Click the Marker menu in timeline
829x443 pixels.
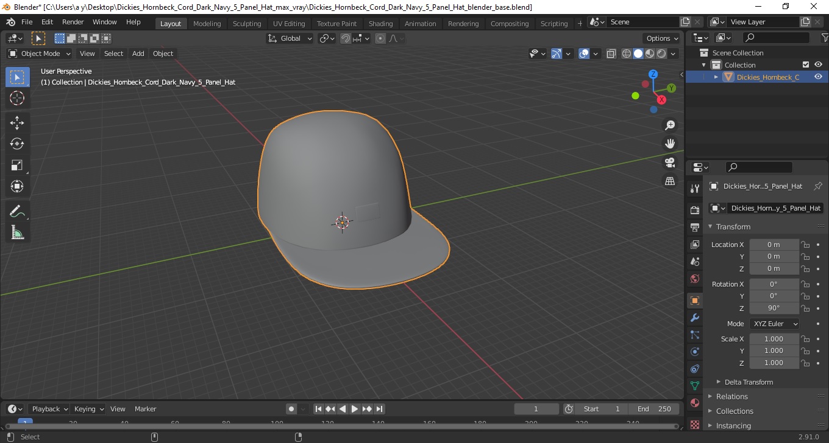145,409
